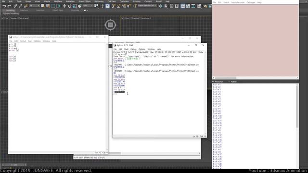
Task: Open the Tools menu in 3ds Max
Action: pyautogui.click(x=19, y=1)
